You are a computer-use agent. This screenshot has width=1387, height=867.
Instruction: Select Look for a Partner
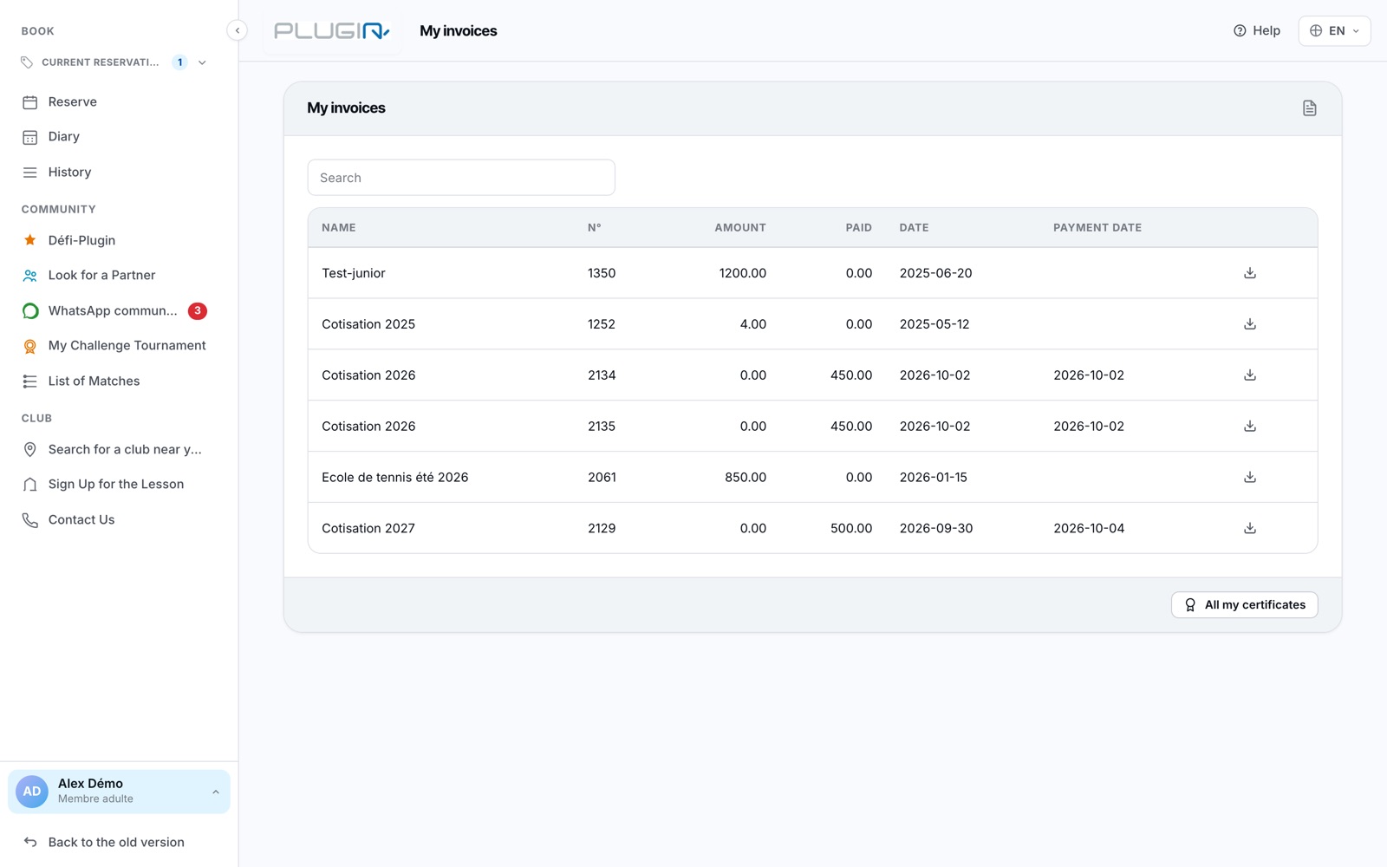101,275
